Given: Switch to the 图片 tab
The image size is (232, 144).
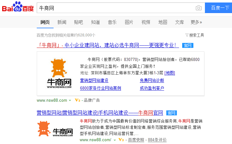Looking at the screenshot, I should [x=129, y=22].
